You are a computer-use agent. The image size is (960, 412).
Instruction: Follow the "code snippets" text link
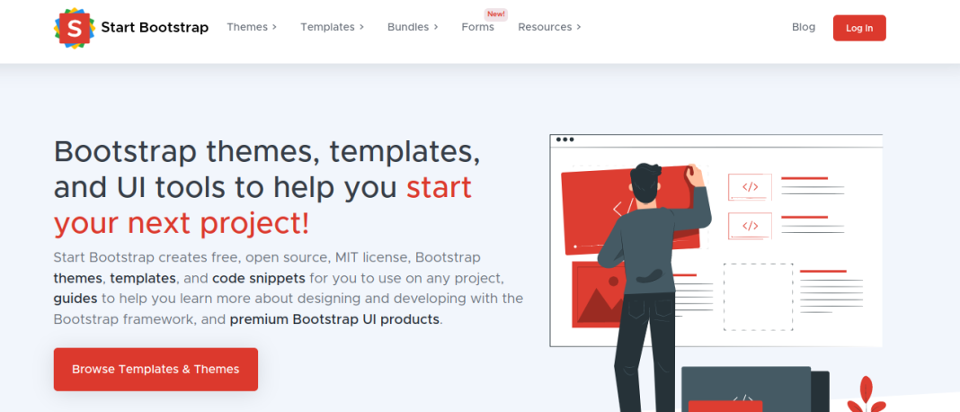258,278
